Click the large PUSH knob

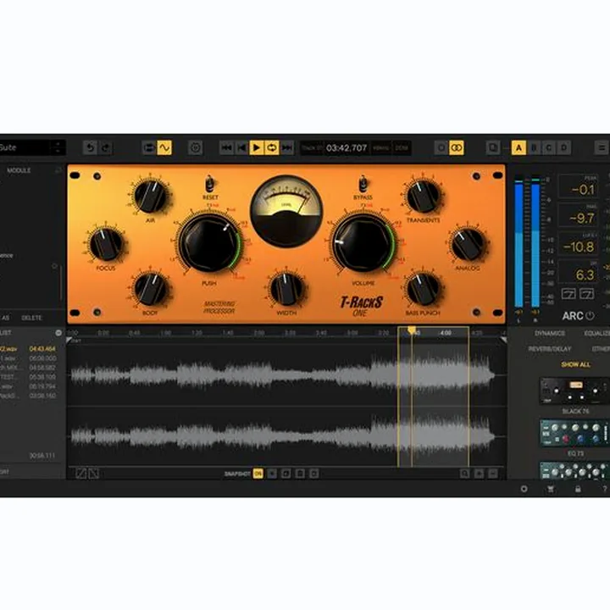[209, 244]
